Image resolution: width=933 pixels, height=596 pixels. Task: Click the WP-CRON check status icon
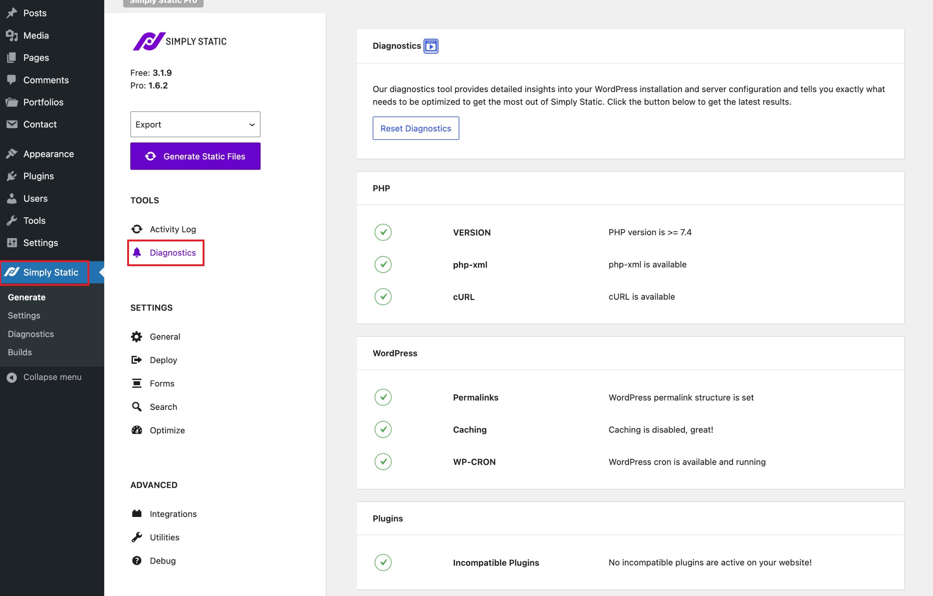(x=383, y=461)
